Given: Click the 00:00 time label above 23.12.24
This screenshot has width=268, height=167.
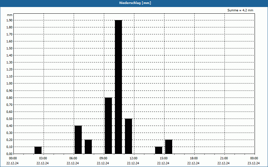Looking at the screenshot, I should [x=254, y=158].
